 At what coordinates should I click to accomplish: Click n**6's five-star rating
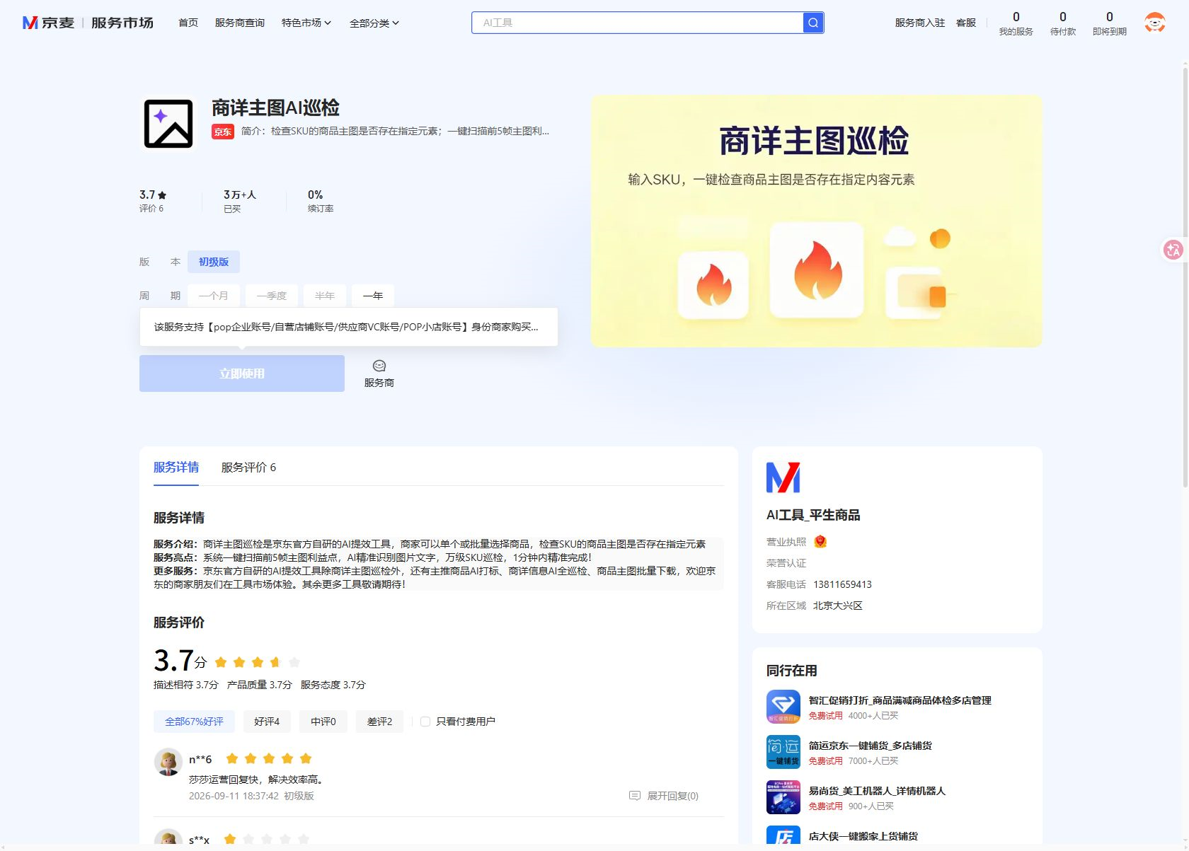pyautogui.click(x=269, y=759)
